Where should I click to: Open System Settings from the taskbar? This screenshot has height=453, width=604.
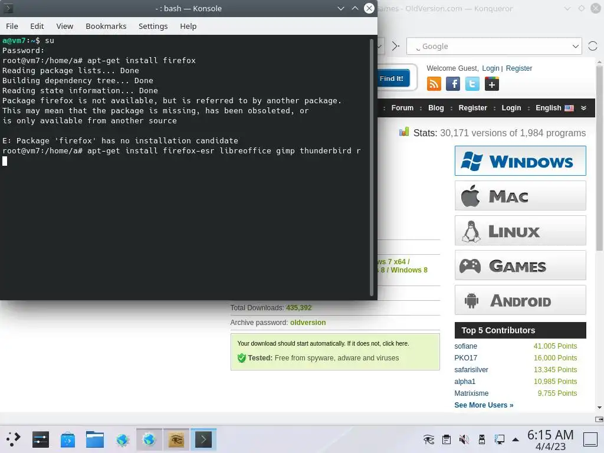point(41,439)
